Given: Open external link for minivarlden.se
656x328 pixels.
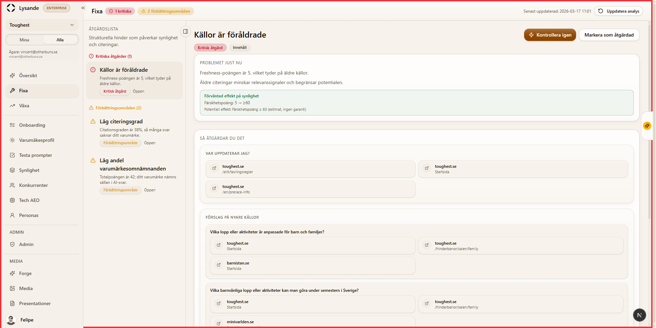Looking at the screenshot, I should 219,324.
